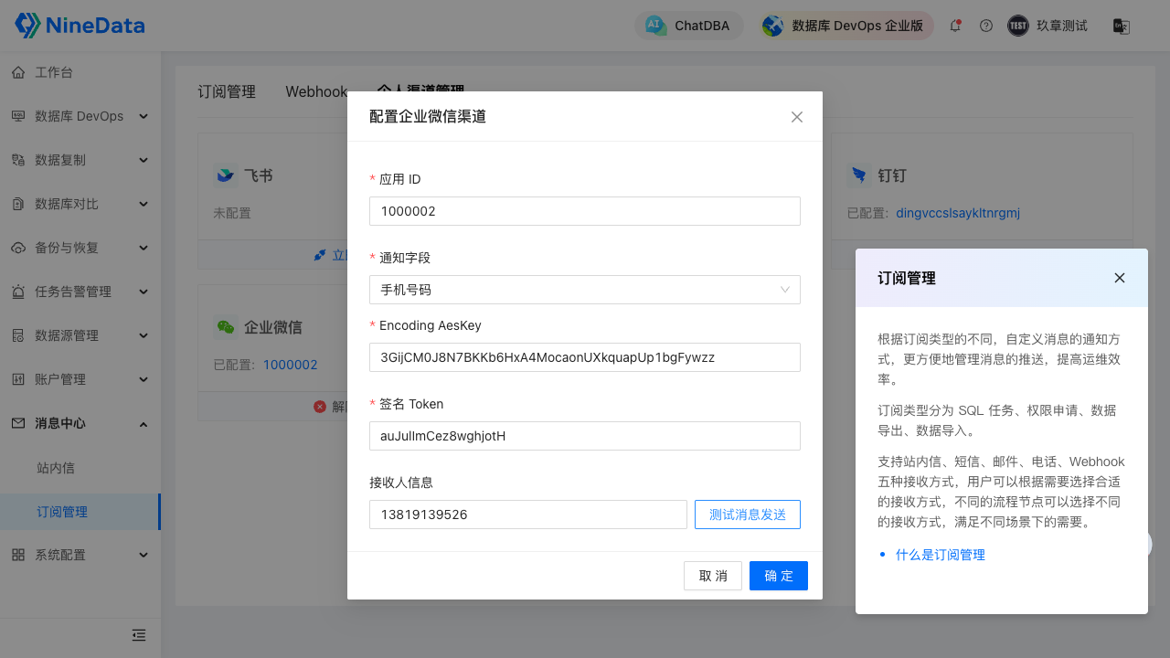This screenshot has height=658, width=1170.
Task: Close the 配置企业微信渠道 dialog
Action: [x=796, y=117]
